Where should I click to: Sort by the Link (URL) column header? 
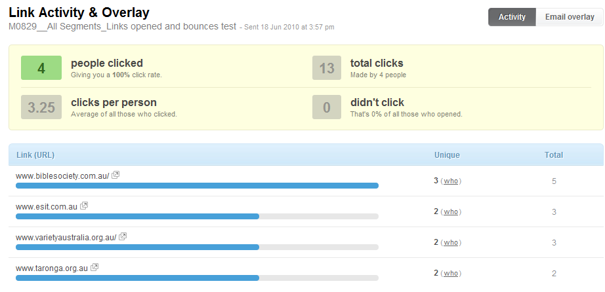click(x=35, y=155)
